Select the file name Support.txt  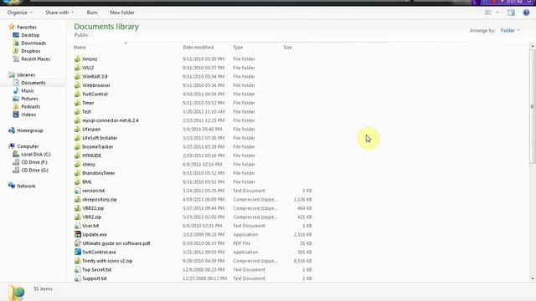[x=95, y=278]
